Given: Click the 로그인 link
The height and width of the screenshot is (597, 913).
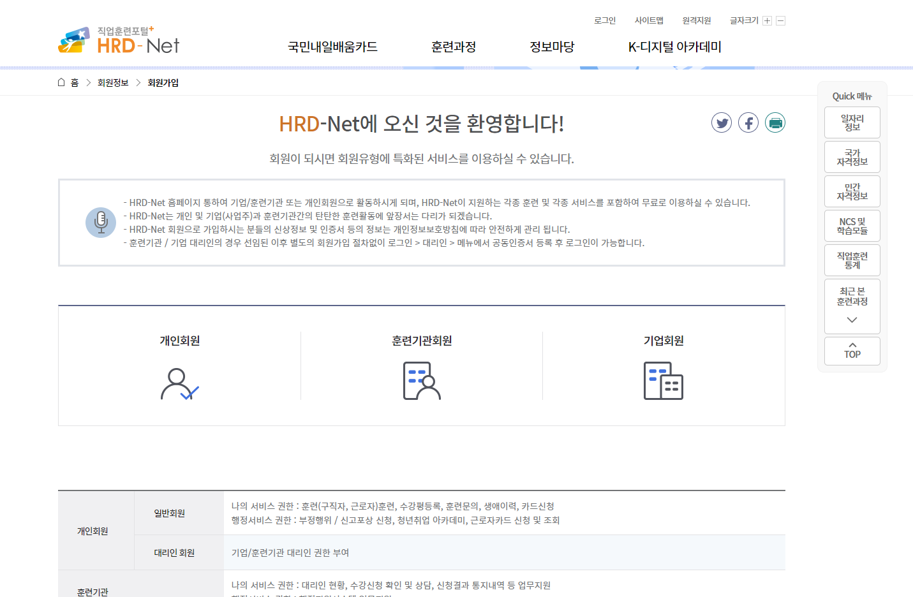Looking at the screenshot, I should (605, 20).
